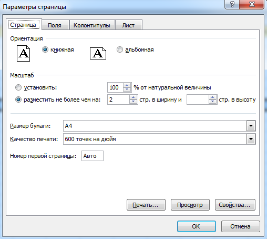Increase pages wide with up arrow
Viewport: 267px width, 239px height.
(x=133, y=97)
